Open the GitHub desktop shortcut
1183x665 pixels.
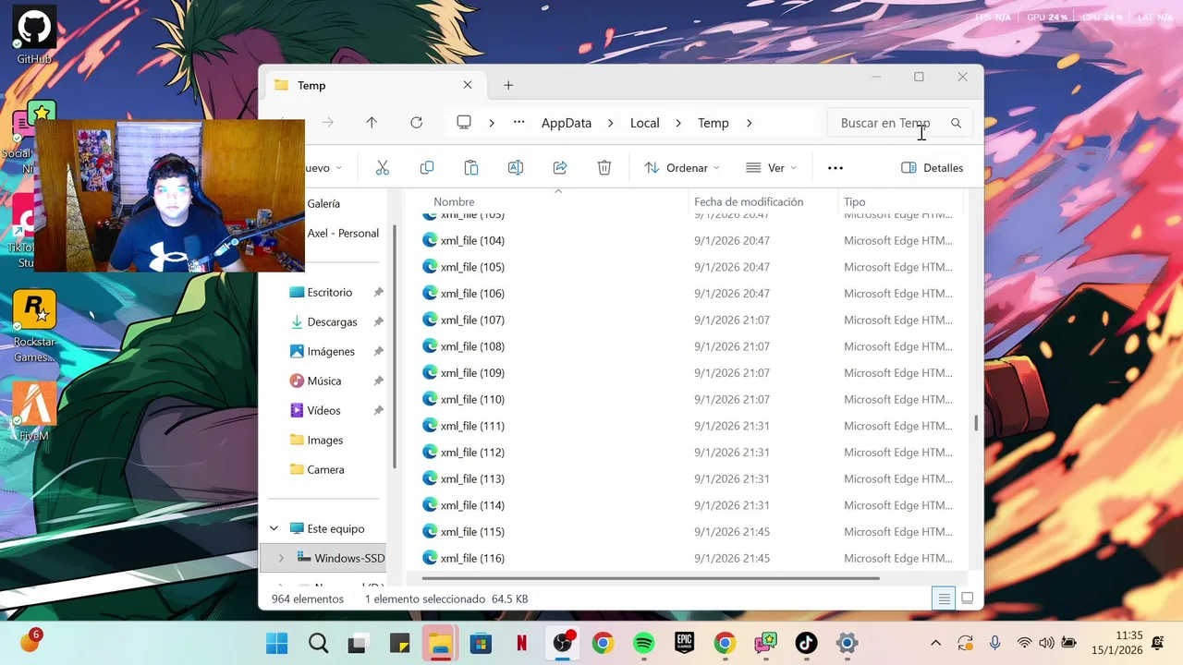(34, 35)
